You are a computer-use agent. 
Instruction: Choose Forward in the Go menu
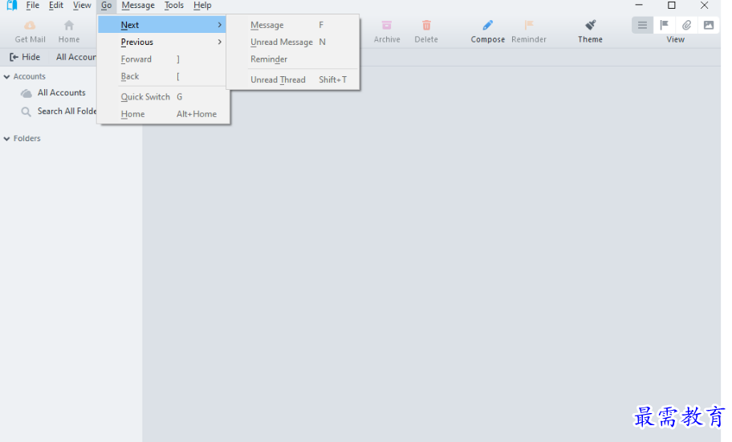pos(164,59)
